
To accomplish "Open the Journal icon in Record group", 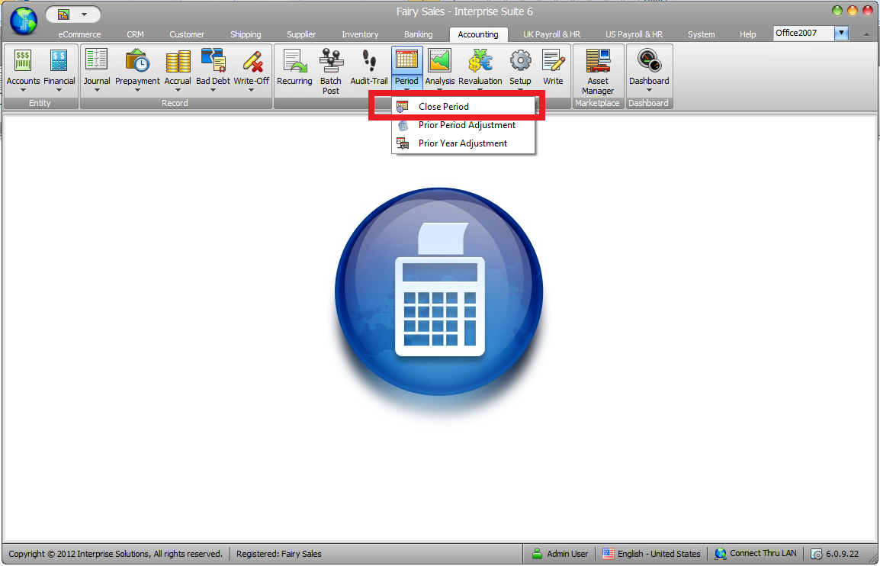I will point(97,61).
